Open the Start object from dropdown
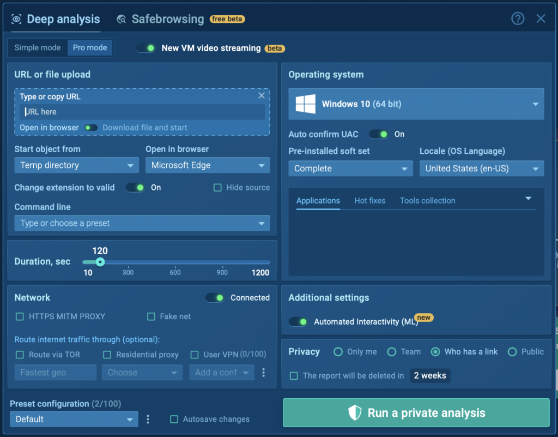558x437 pixels. click(77, 165)
